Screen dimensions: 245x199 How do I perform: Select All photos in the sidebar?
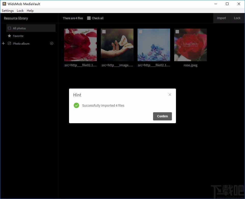pyautogui.click(x=19, y=28)
